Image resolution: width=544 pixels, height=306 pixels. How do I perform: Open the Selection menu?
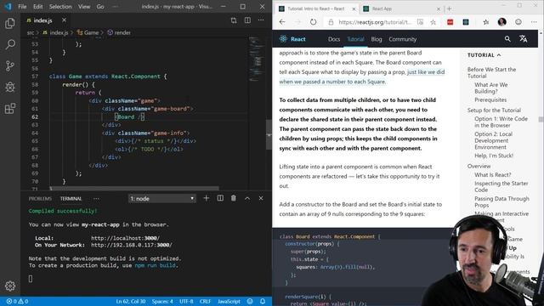coord(60,7)
